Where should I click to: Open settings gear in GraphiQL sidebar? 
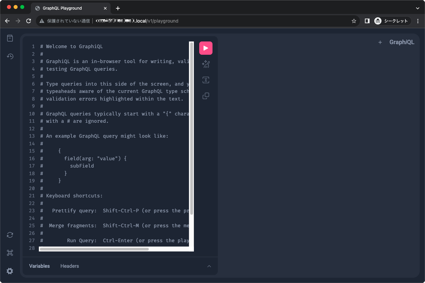pyautogui.click(x=10, y=271)
